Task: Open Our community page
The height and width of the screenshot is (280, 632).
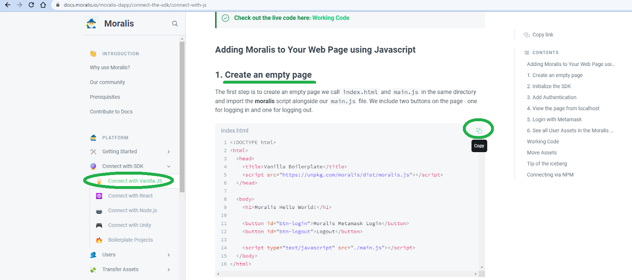Action: pyautogui.click(x=107, y=82)
